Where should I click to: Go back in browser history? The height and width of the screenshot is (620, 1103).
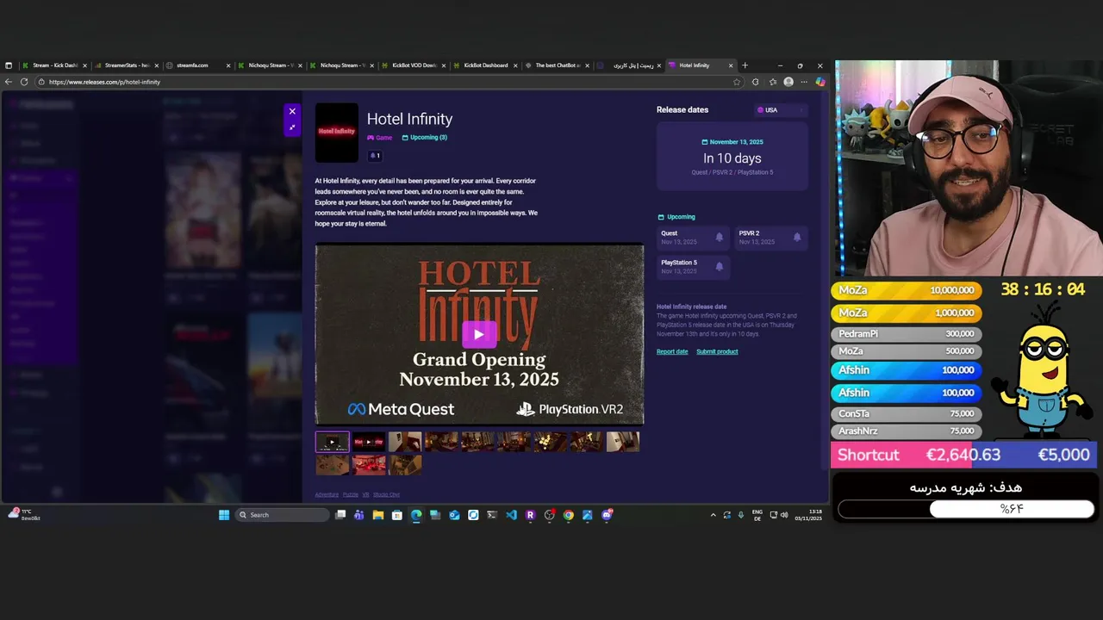[9, 82]
